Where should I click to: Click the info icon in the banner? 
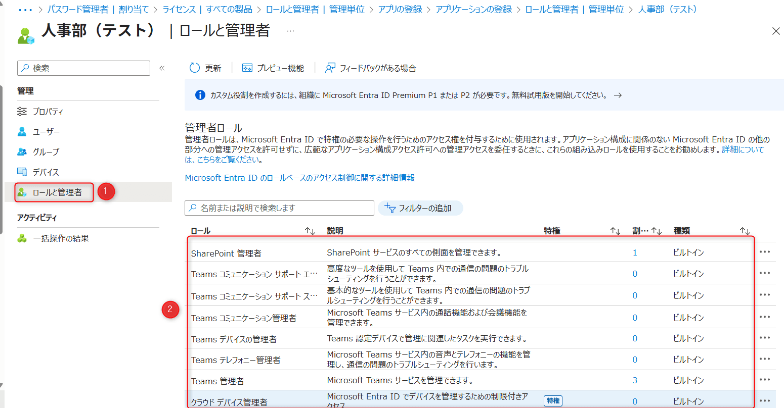pos(200,95)
